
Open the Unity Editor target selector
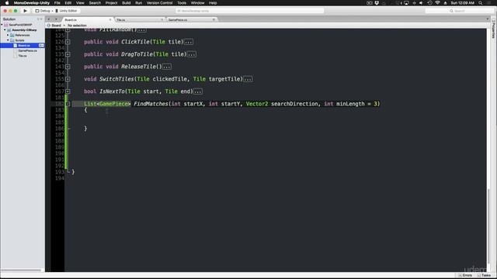pos(67,11)
